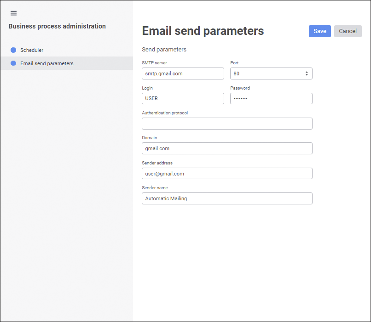Increase the Port value with up arrow
371x322 pixels.
(x=307, y=72)
